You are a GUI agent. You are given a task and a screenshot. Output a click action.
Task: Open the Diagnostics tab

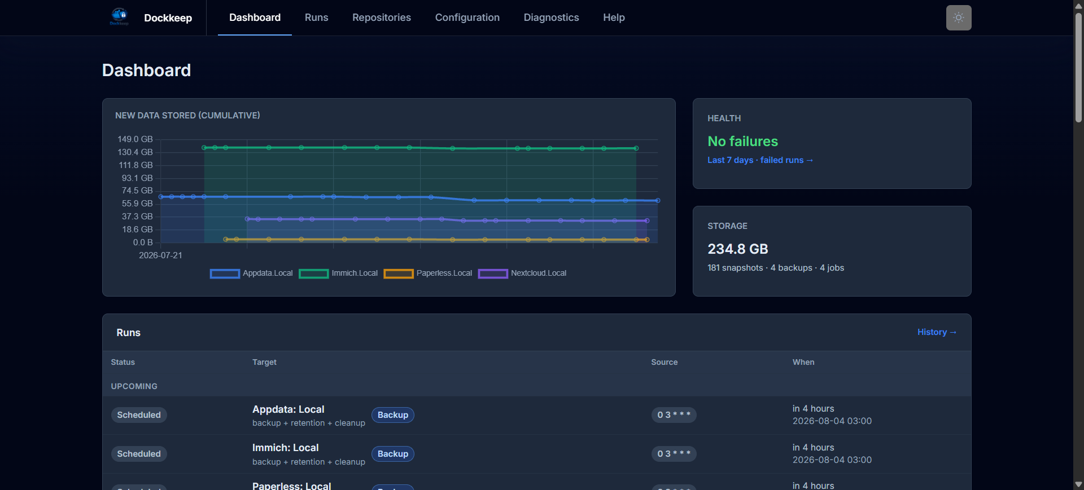[551, 17]
